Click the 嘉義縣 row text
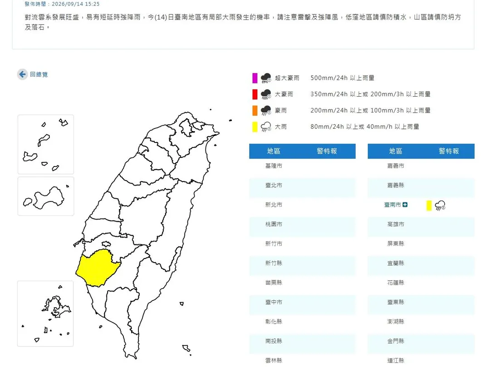Image resolution: width=490 pixels, height=367 pixels. point(396,185)
